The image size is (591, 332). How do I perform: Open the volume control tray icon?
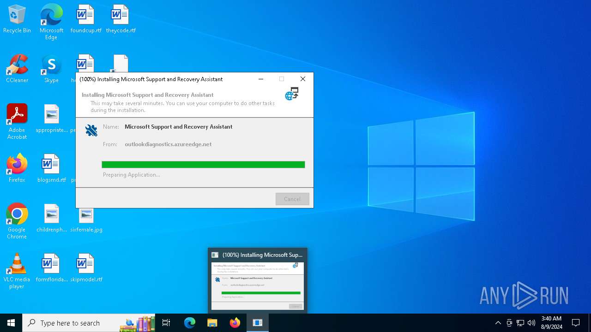click(x=531, y=323)
